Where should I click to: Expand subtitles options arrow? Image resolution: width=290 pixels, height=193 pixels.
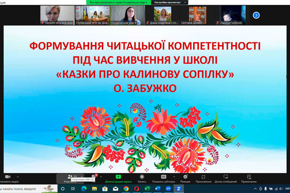tap(174, 177)
